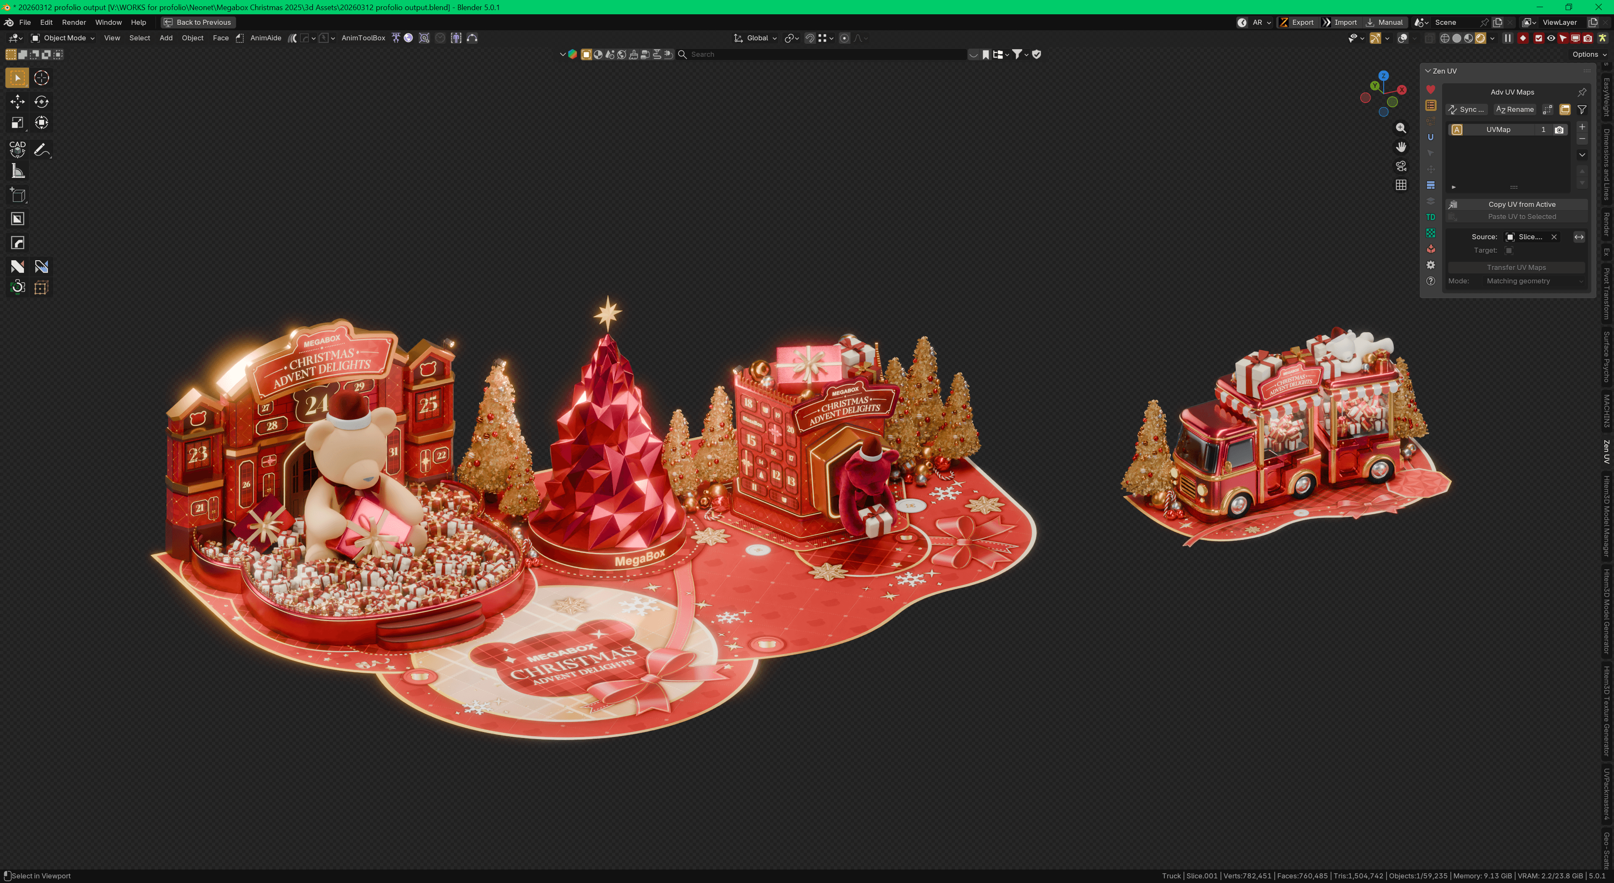The image size is (1614, 883).
Task: Select the Move tool in the toolbar
Action: pos(18,101)
